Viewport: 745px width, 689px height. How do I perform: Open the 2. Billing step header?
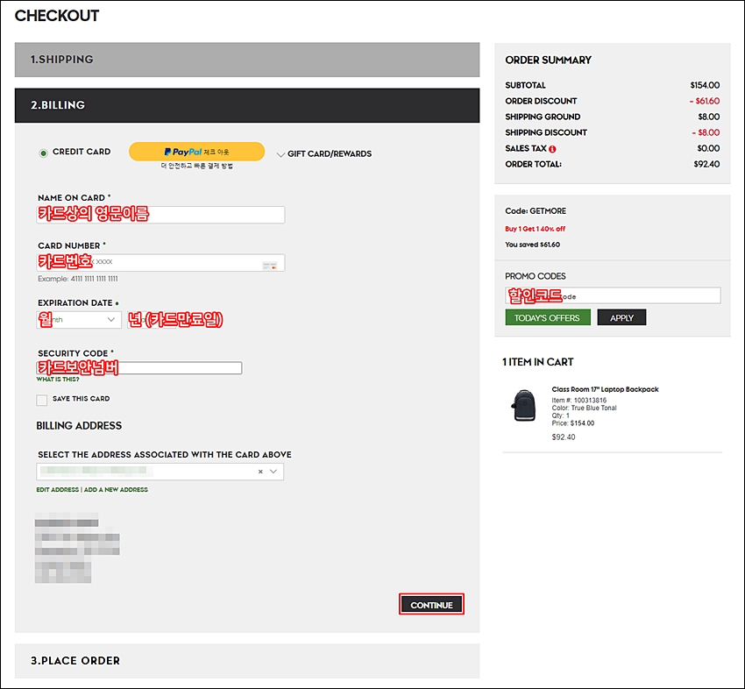247,105
